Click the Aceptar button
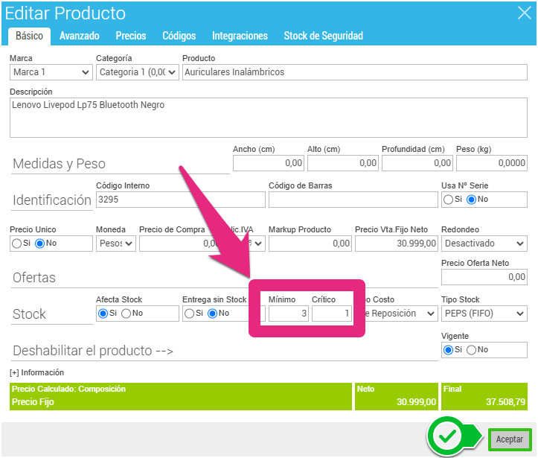The width and height of the screenshot is (538, 458). 510,440
